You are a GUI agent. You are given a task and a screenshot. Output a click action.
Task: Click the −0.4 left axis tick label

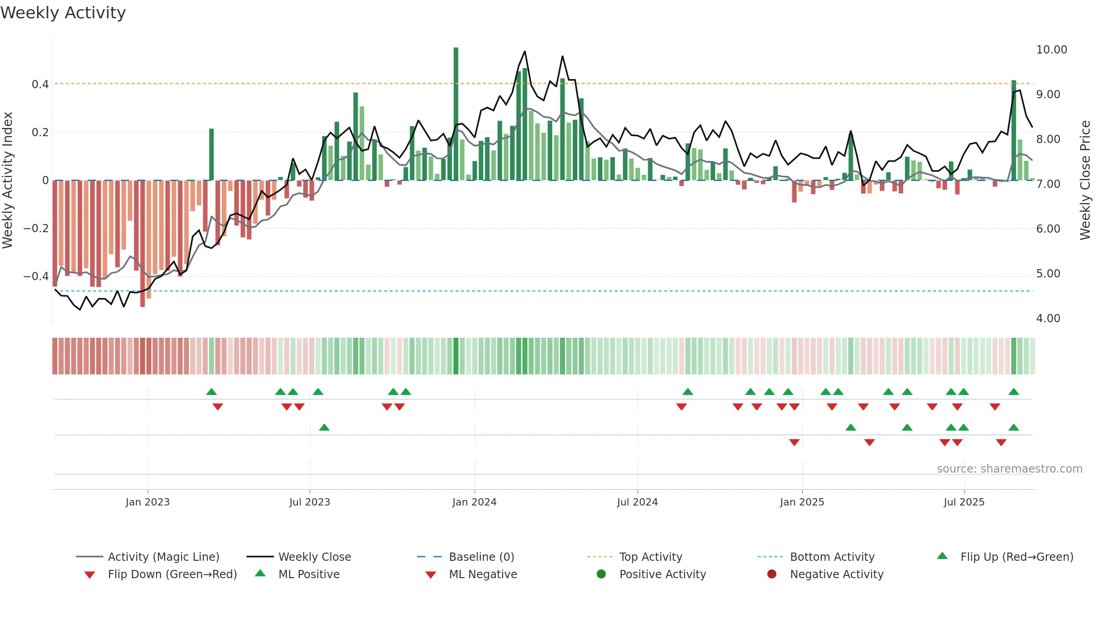[x=36, y=276]
